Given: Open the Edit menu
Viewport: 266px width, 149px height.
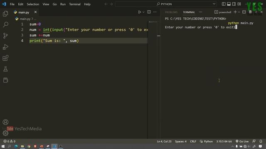Looking at the screenshot, I should point(20,4).
